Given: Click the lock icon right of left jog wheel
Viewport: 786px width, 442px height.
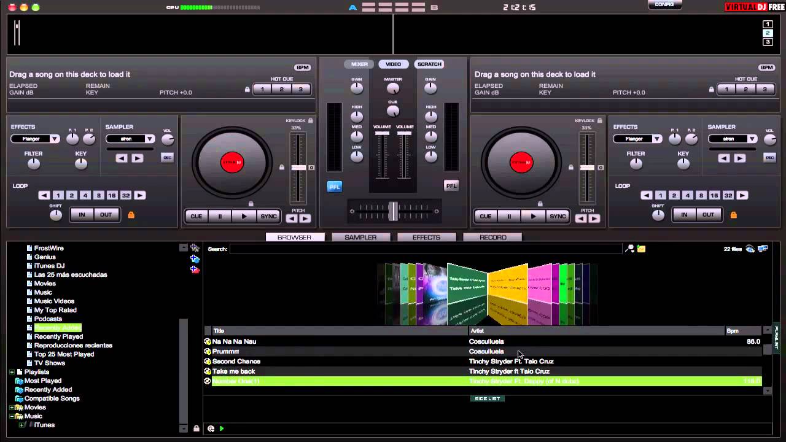Looking at the screenshot, I should [x=282, y=167].
